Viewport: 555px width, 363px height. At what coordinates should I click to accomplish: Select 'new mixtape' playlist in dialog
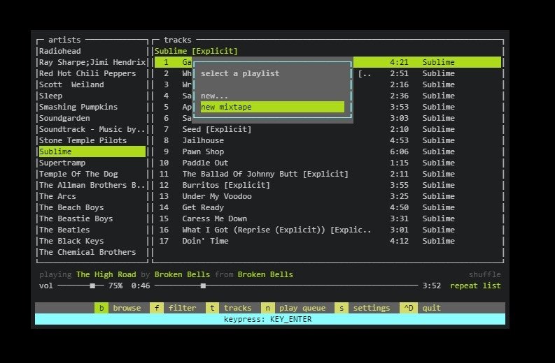tap(272, 107)
